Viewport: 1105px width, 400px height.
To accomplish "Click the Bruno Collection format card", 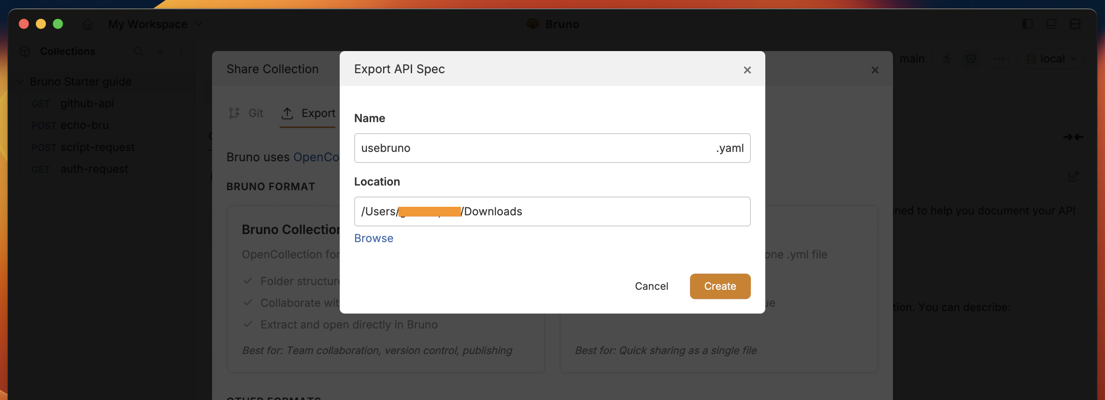I will pyautogui.click(x=385, y=289).
